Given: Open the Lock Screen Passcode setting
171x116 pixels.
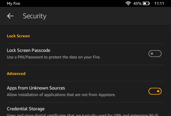Looking at the screenshot, I should click(85, 54).
